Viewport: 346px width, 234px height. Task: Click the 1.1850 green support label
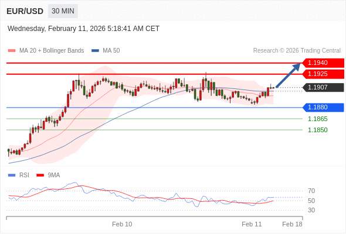[318, 130]
